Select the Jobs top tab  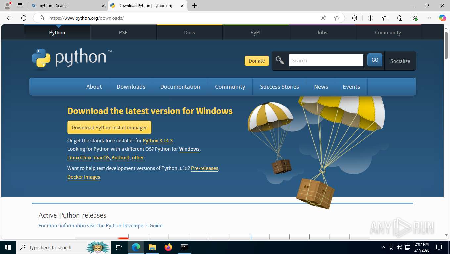pyautogui.click(x=322, y=32)
